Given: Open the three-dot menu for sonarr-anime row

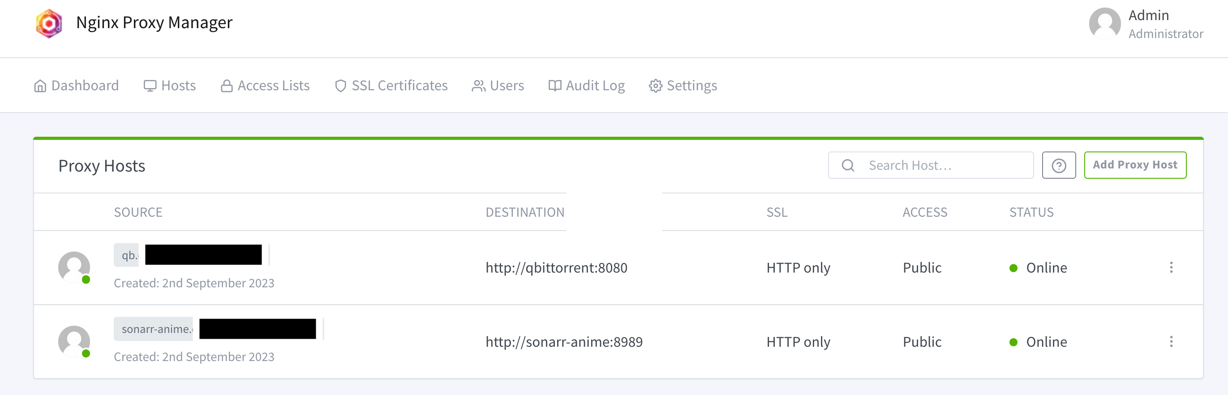Looking at the screenshot, I should coord(1171,342).
